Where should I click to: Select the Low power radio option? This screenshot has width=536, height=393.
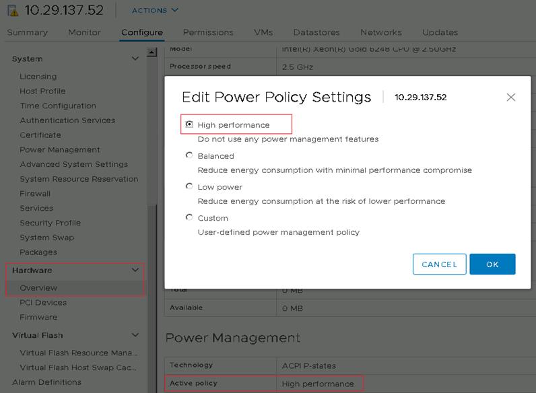click(x=189, y=186)
